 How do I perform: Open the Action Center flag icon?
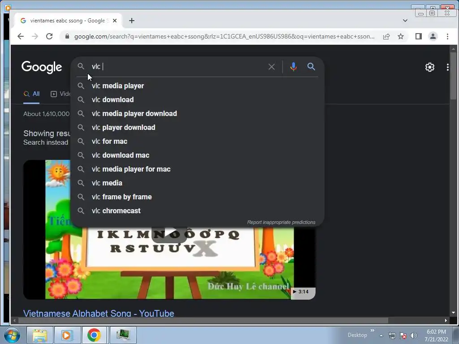403,335
